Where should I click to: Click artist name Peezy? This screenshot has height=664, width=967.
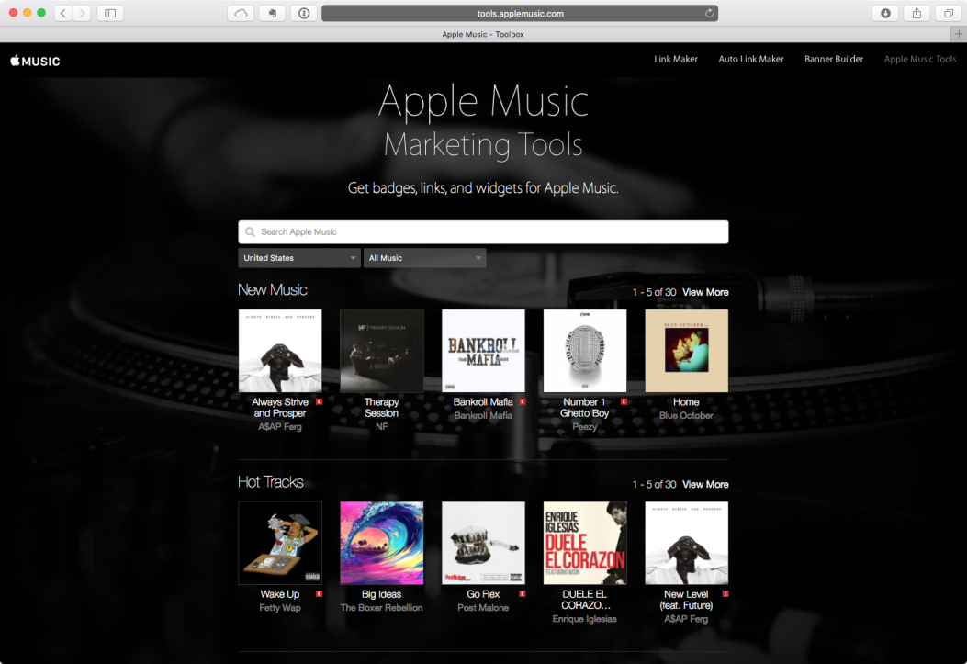pos(584,427)
